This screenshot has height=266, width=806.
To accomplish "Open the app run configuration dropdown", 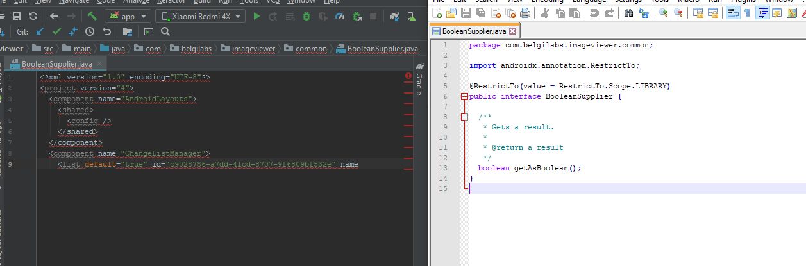I will click(128, 16).
